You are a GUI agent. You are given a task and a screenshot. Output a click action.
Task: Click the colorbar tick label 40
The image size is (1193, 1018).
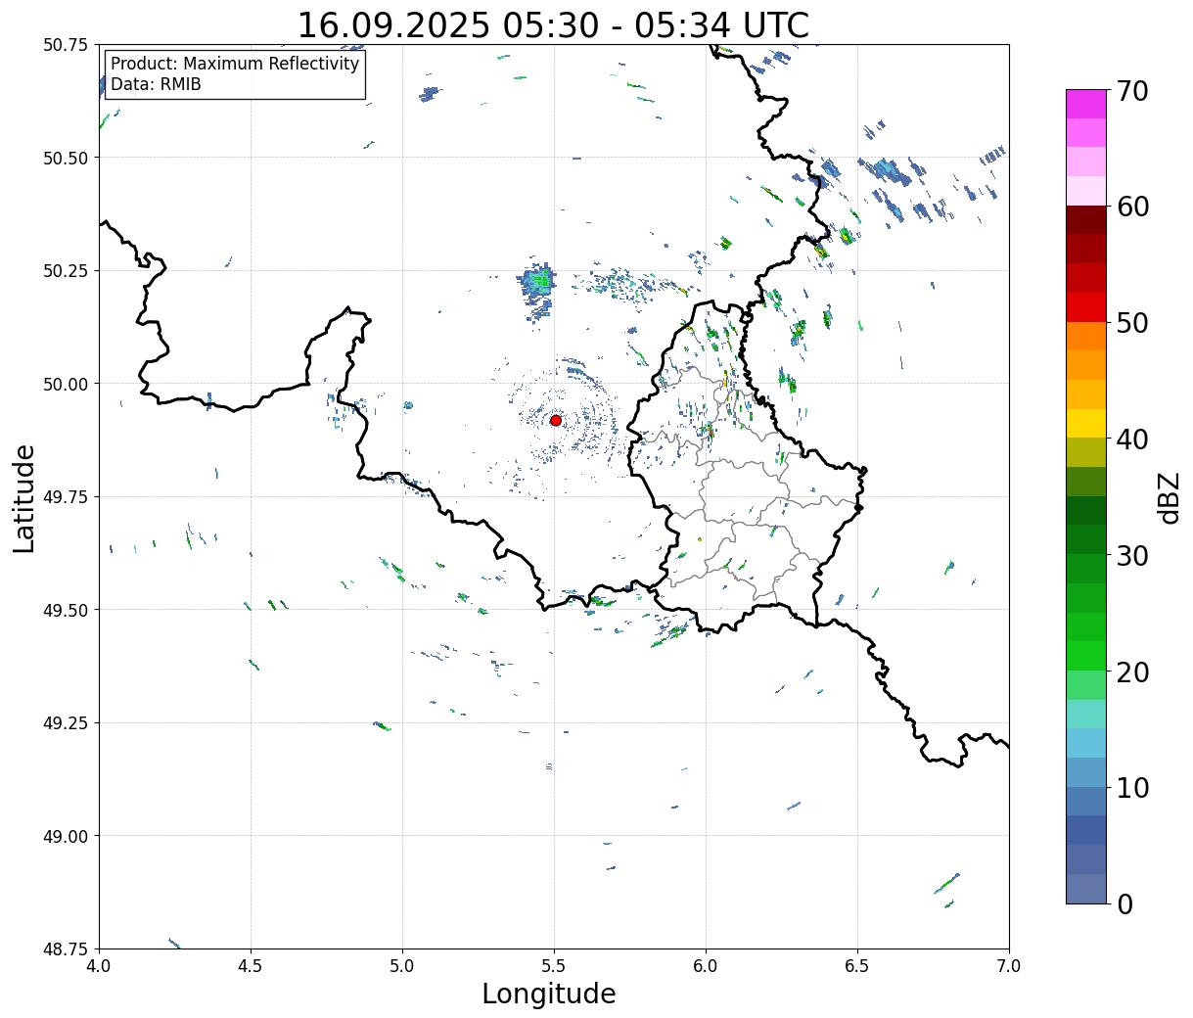coord(1132,440)
